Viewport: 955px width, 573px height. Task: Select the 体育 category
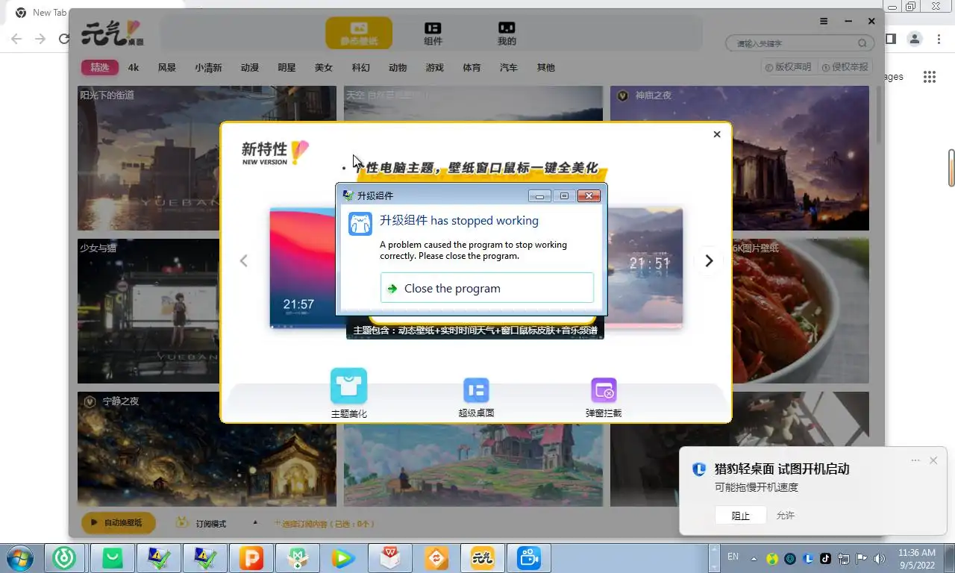472,68
